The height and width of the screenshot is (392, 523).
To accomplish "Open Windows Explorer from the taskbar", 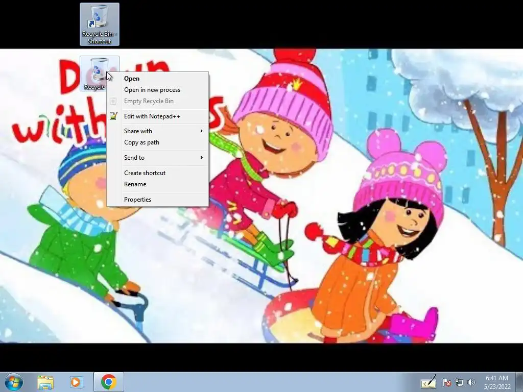I will [45, 382].
